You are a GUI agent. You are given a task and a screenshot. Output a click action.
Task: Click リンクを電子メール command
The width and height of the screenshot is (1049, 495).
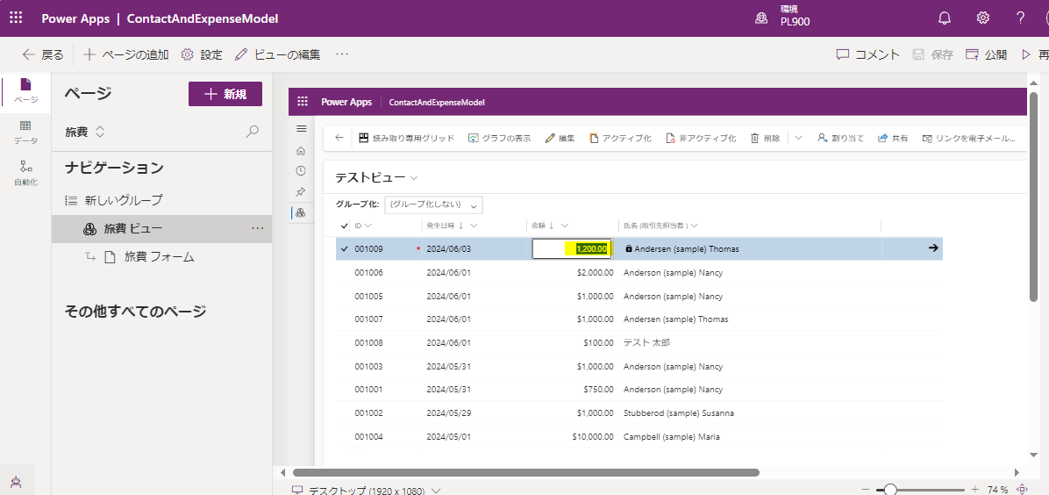coord(968,138)
